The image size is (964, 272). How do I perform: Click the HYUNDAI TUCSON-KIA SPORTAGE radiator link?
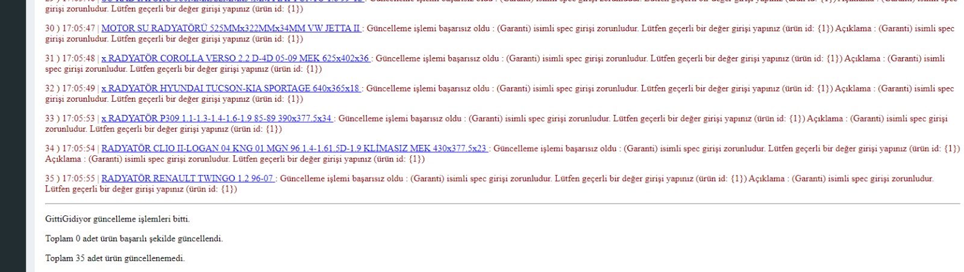click(231, 88)
